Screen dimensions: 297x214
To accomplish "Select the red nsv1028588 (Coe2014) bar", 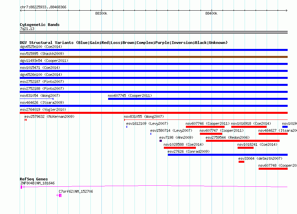I will click(180, 148).
